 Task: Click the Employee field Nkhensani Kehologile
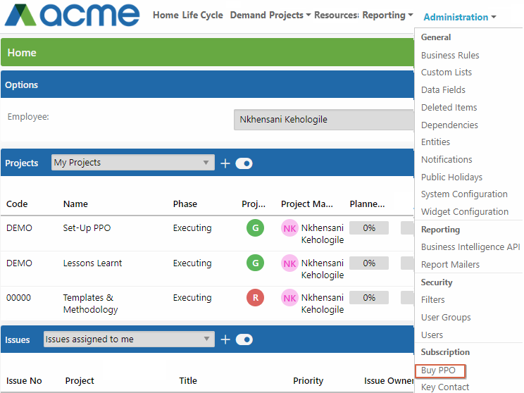click(x=323, y=120)
